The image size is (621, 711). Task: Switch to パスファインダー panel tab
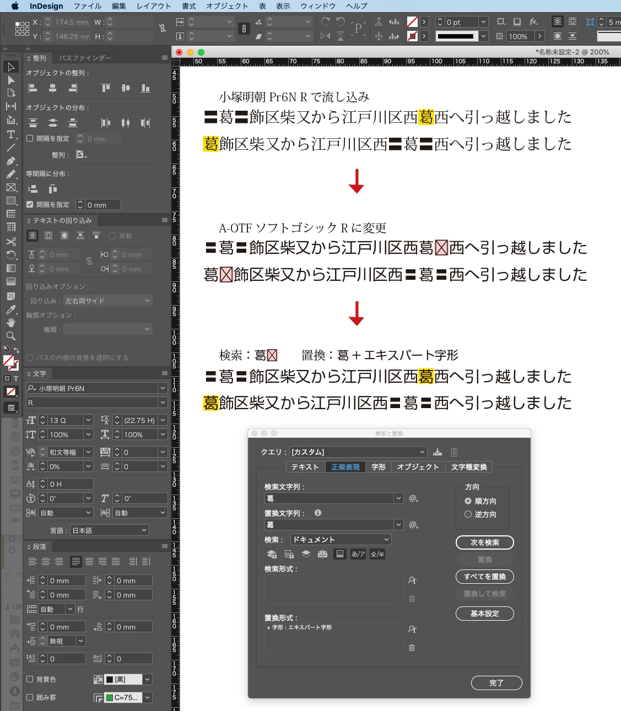(85, 58)
